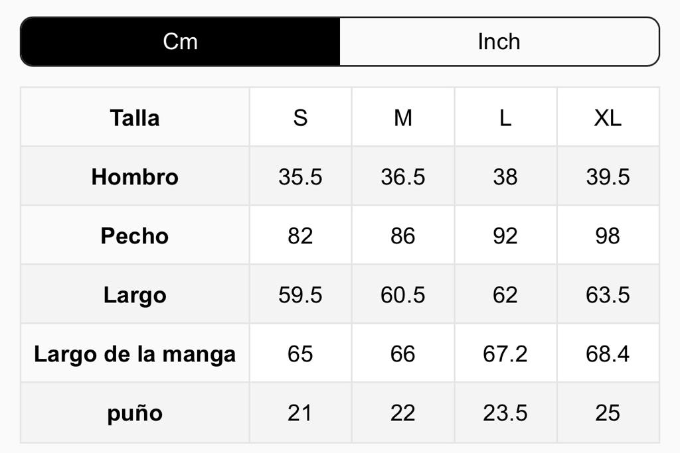Select the L size column header
Screen dimensions: 680x453
coord(505,118)
